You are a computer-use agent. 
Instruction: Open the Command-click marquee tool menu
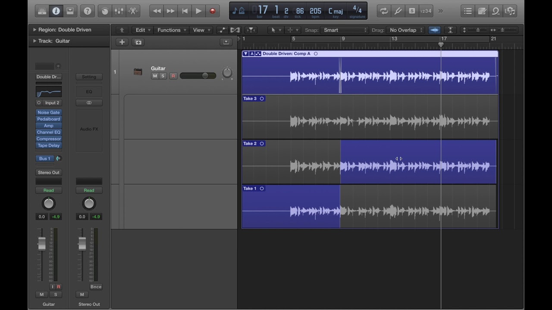point(292,30)
